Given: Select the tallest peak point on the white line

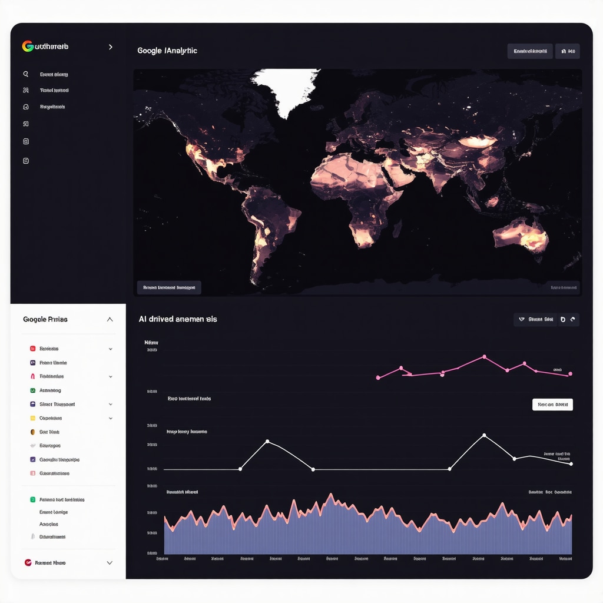Looking at the screenshot, I should point(484,435).
